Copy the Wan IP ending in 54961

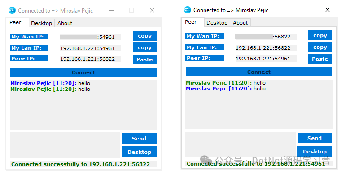(145, 36)
